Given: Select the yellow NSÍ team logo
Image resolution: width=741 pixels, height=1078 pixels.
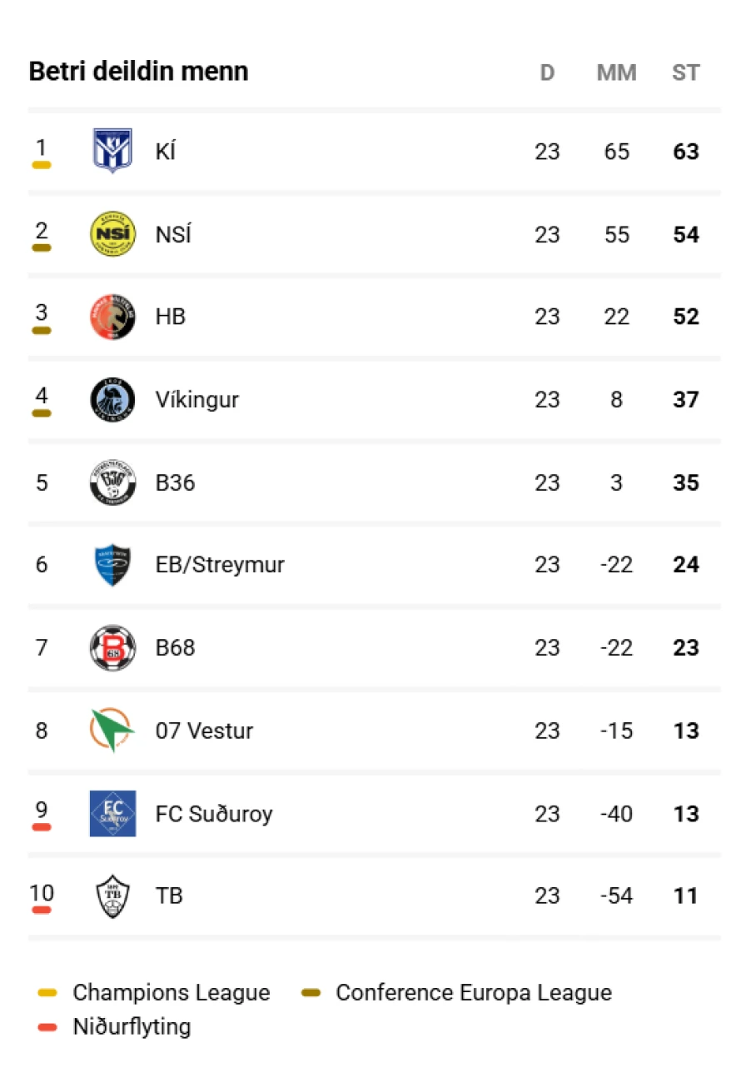Looking at the screenshot, I should point(112,234).
